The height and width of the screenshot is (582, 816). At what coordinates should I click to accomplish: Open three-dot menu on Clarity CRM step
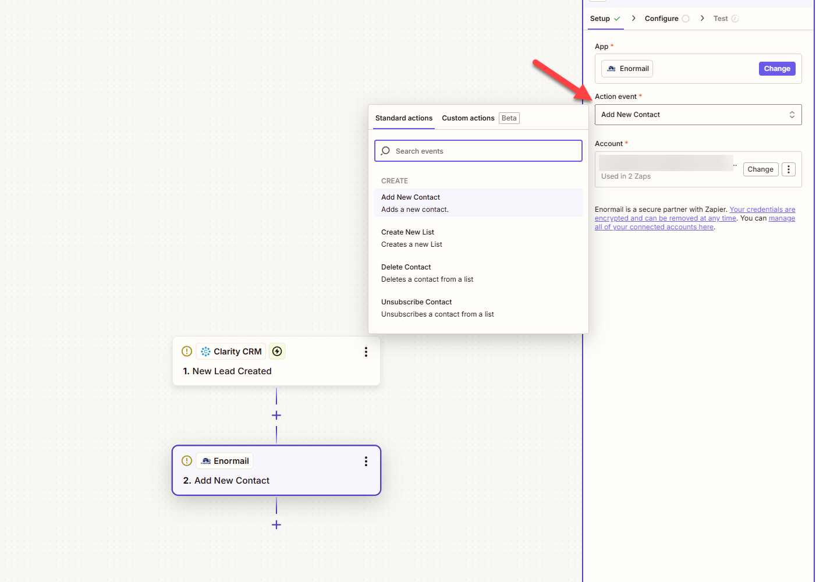click(x=366, y=352)
